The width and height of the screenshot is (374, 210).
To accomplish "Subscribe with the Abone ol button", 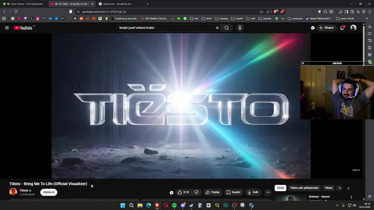I will (x=49, y=192).
